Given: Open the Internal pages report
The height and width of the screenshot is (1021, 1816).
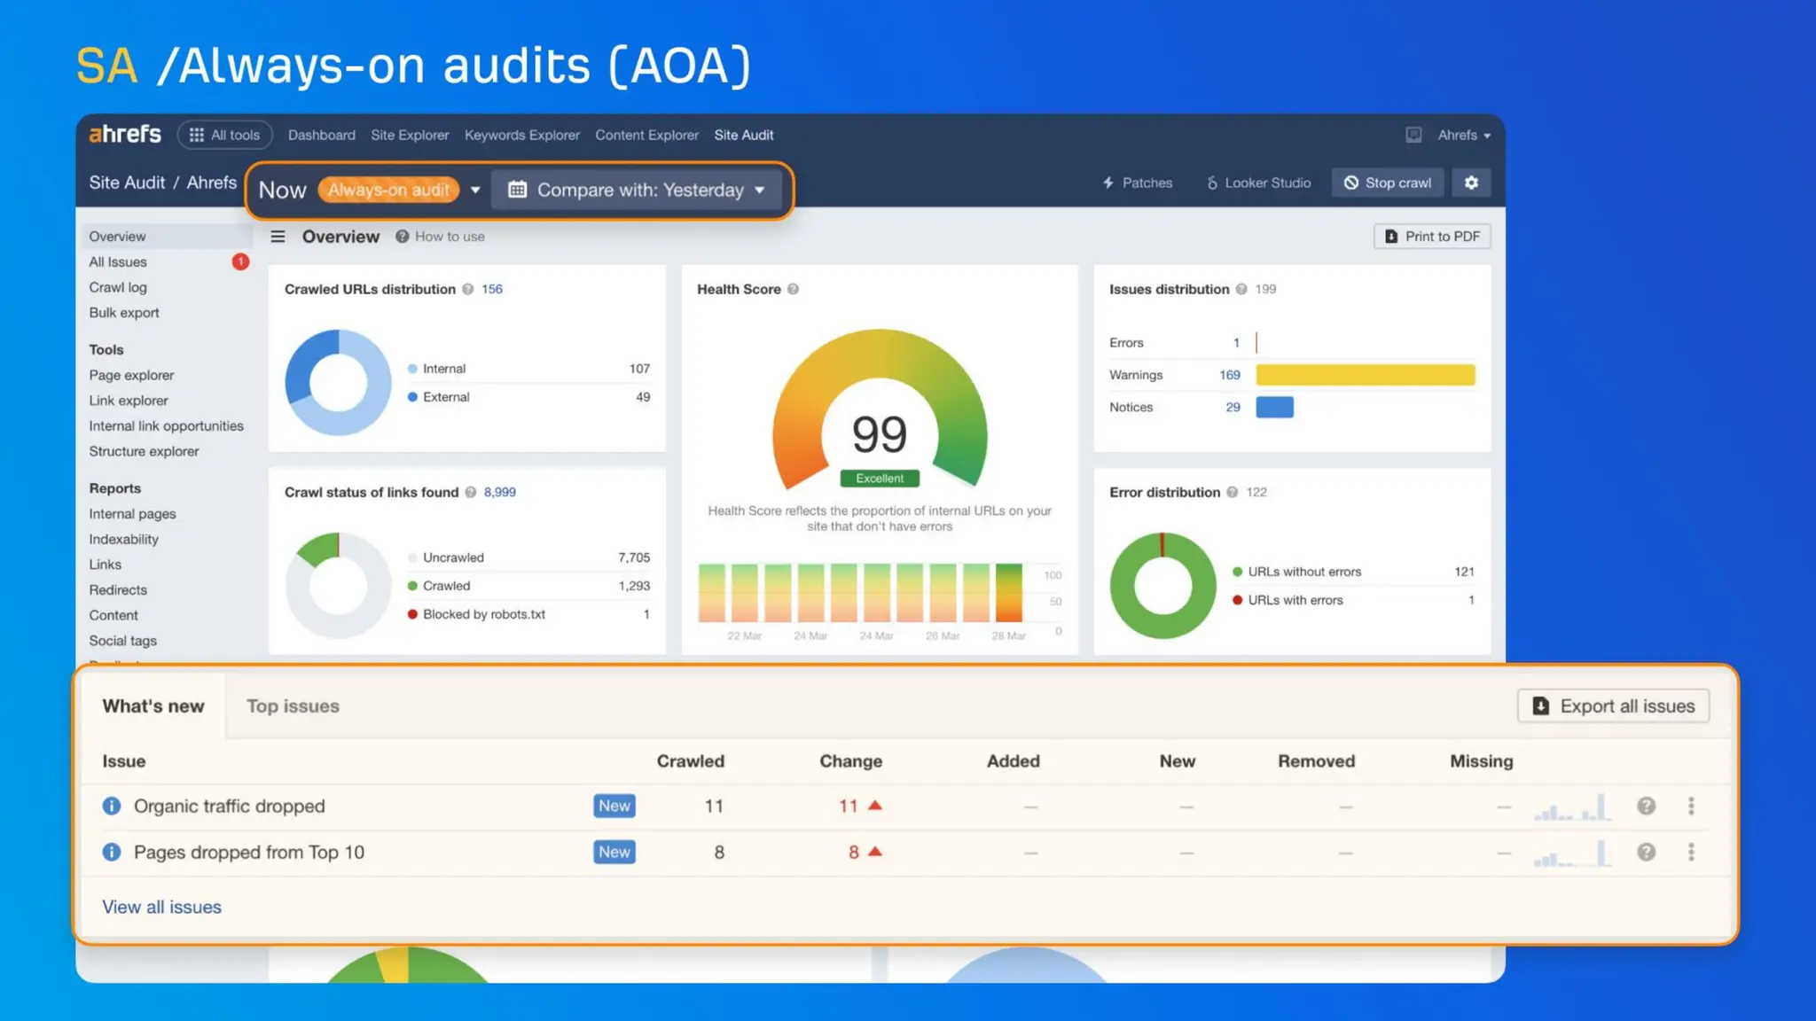Looking at the screenshot, I should click(x=132, y=514).
